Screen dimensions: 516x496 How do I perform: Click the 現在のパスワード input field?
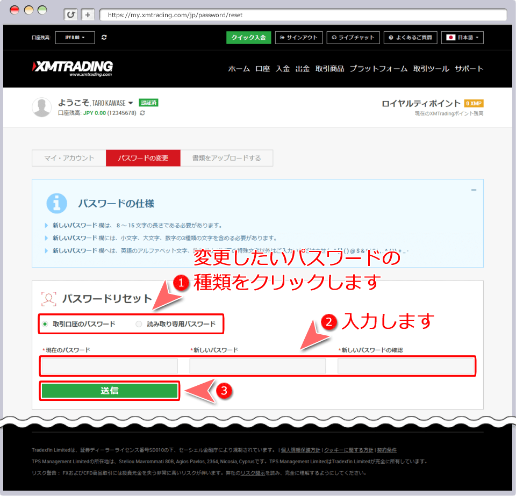[x=109, y=365]
